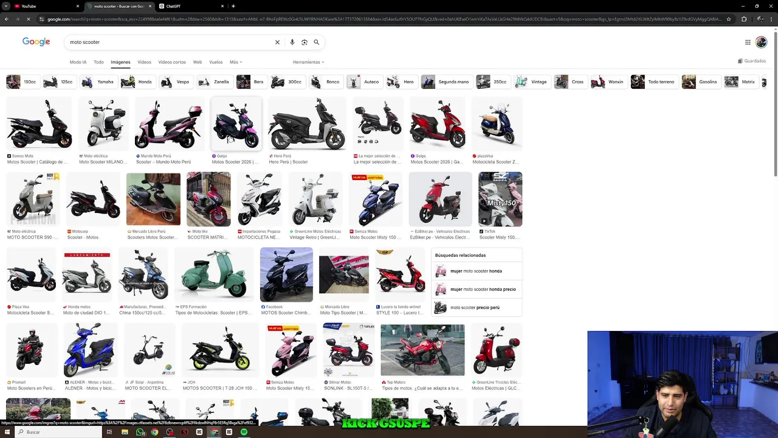Select related search 'mujer moto scooter honda'
The image size is (778, 438).
pos(477,271)
